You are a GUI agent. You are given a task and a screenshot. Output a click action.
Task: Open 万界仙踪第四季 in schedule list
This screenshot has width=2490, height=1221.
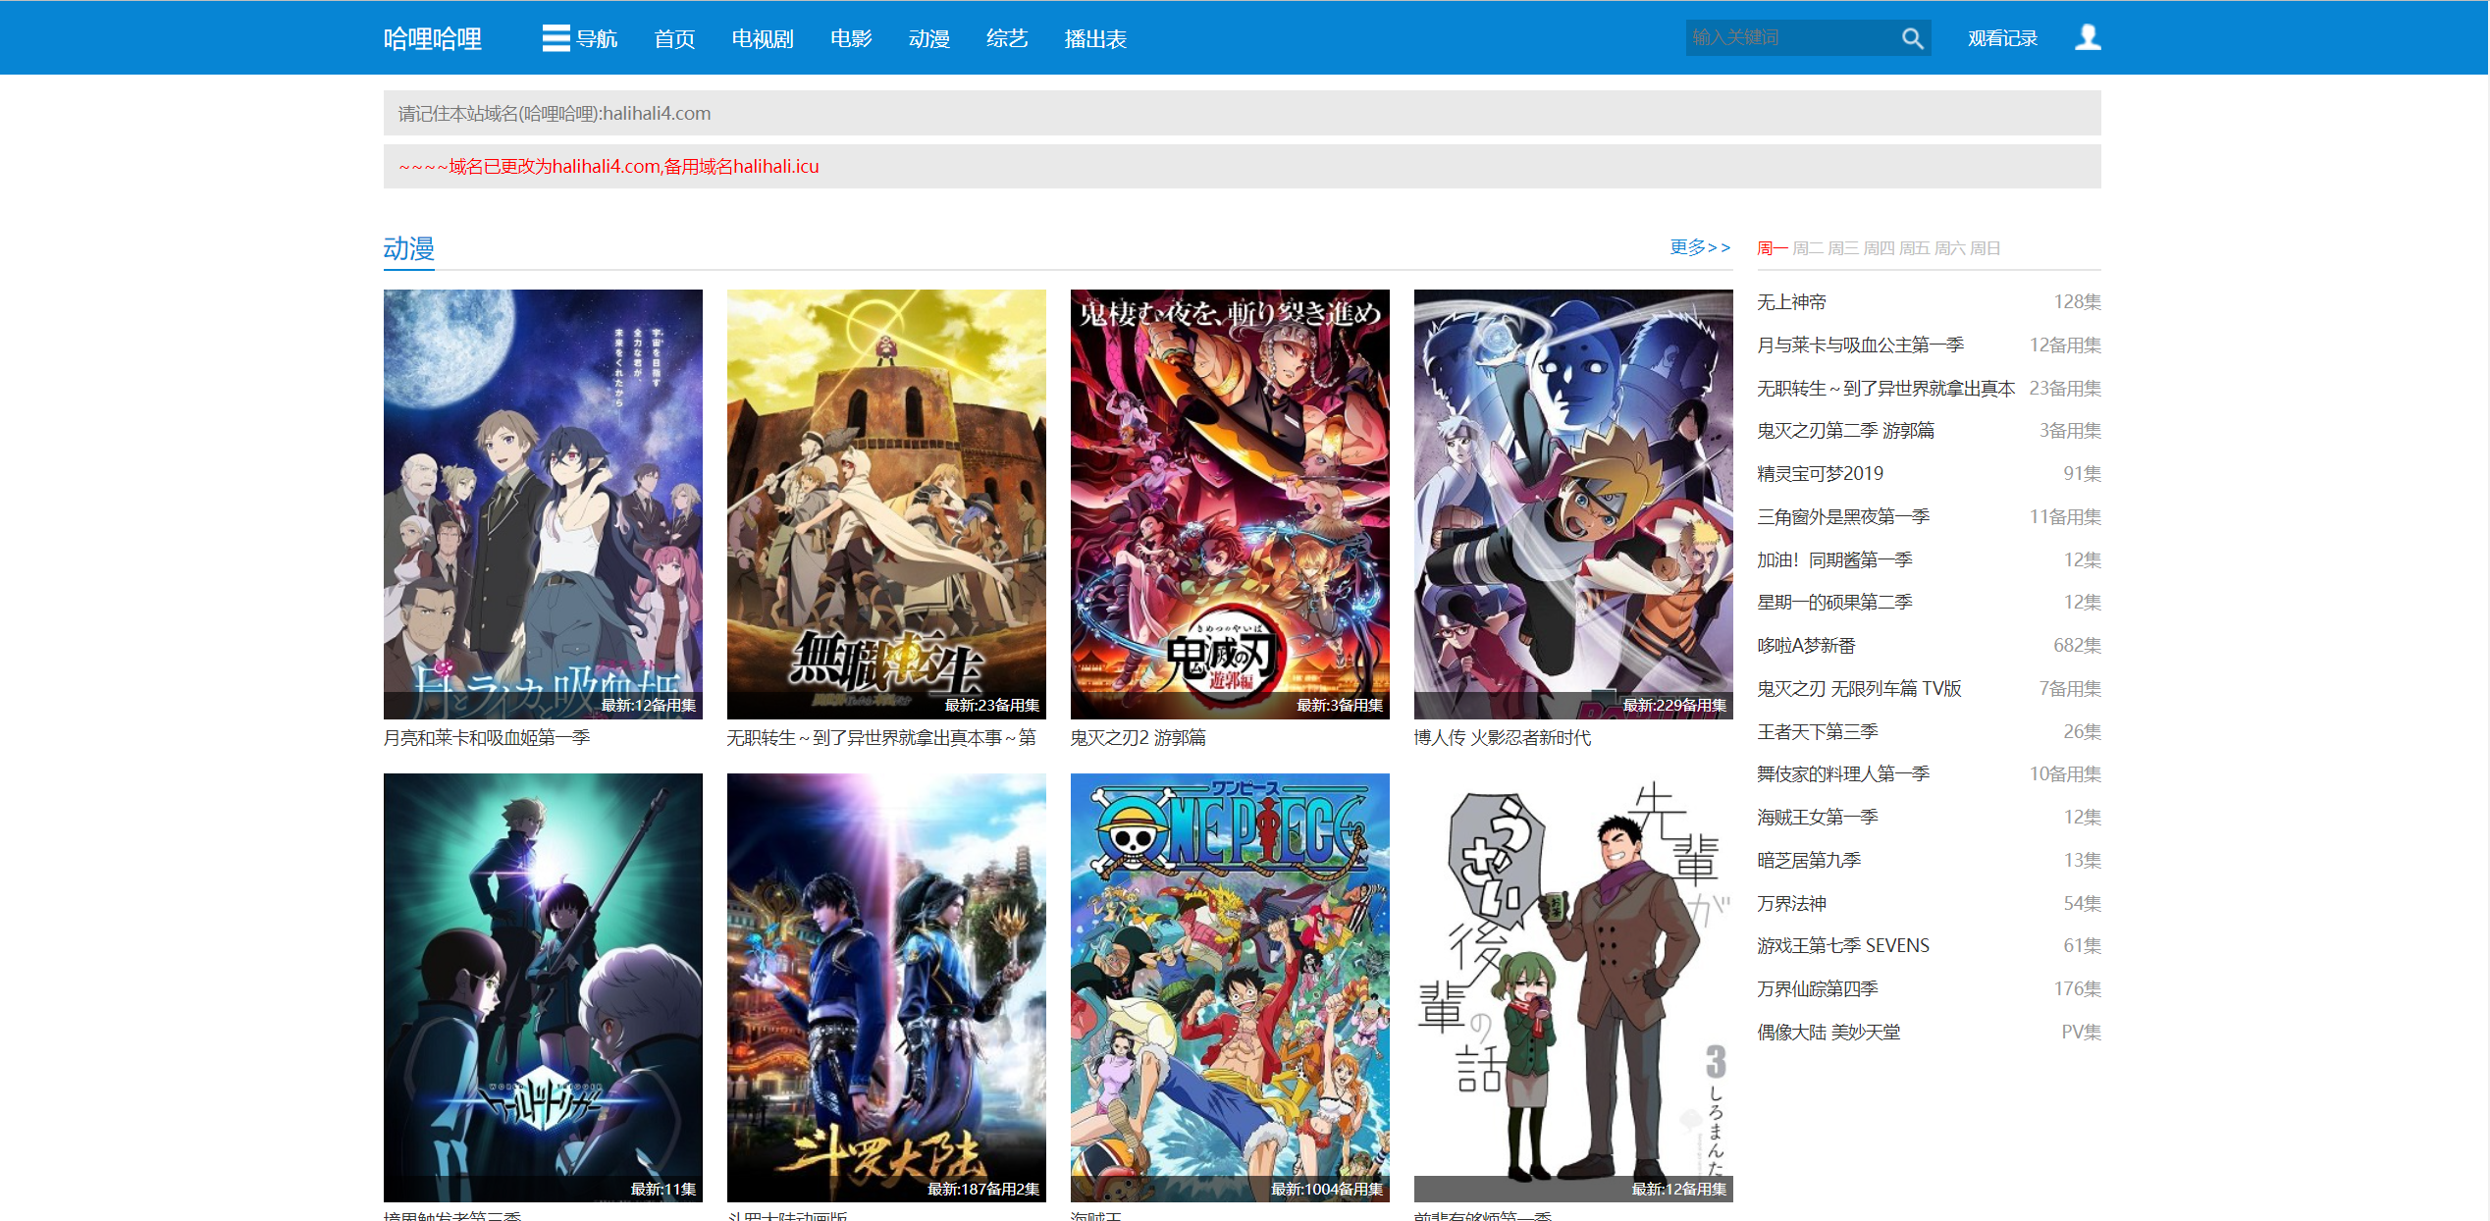coord(1818,989)
